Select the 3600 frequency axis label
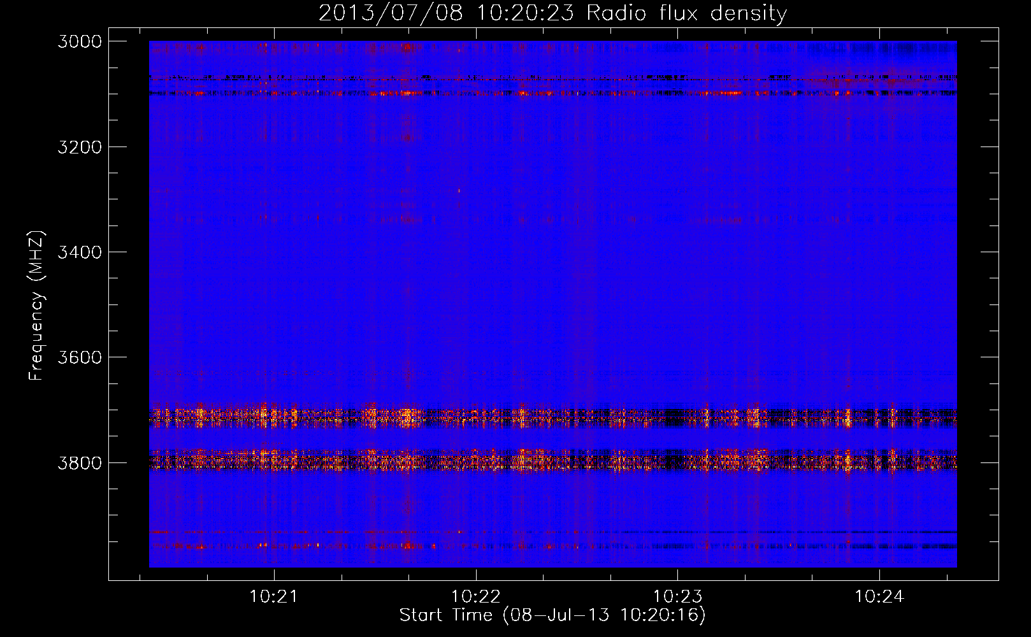Screen dimensions: 1031x637 point(80,357)
